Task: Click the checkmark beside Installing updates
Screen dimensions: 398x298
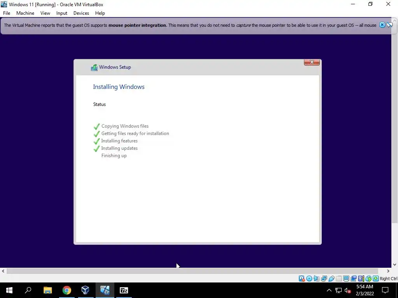Action: (x=97, y=149)
